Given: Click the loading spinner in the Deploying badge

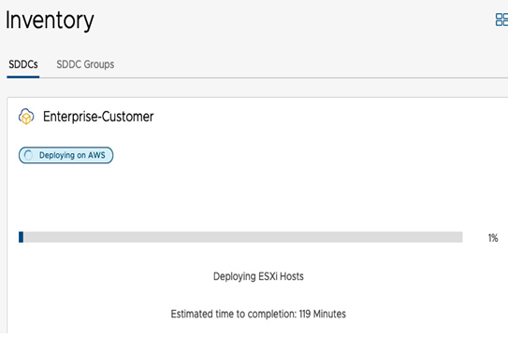Looking at the screenshot, I should pyautogui.click(x=28, y=155).
